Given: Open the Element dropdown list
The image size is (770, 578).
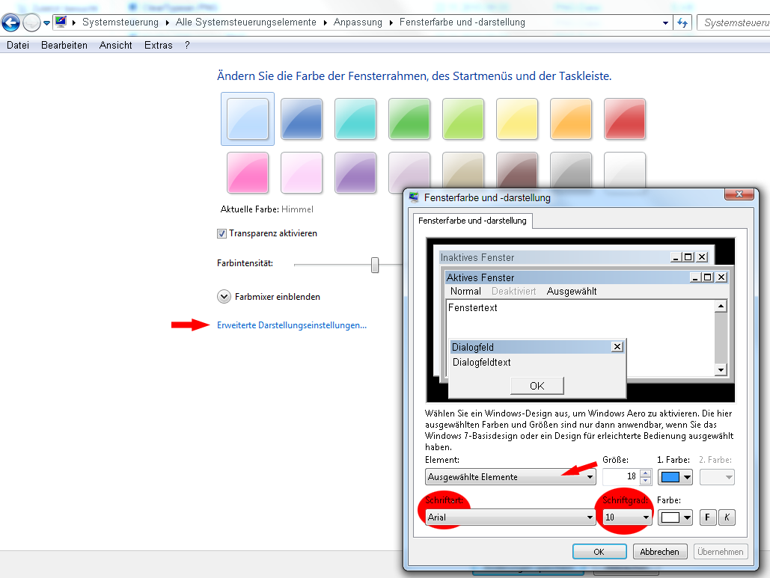Looking at the screenshot, I should (x=510, y=477).
